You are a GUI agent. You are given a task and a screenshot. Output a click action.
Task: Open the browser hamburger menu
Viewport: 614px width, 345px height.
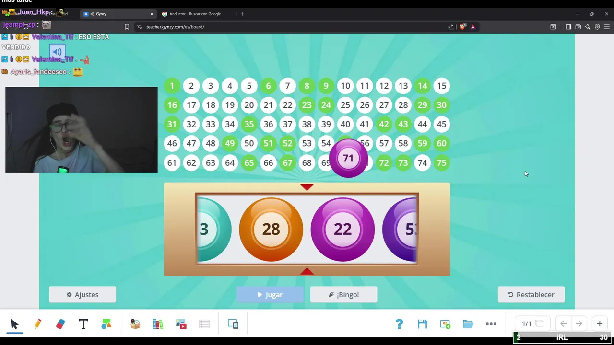(607, 27)
